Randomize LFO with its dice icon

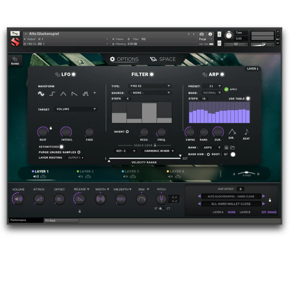[57, 74]
